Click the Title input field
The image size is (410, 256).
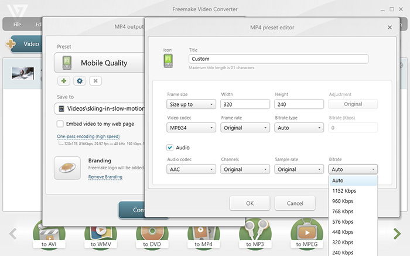click(x=278, y=59)
